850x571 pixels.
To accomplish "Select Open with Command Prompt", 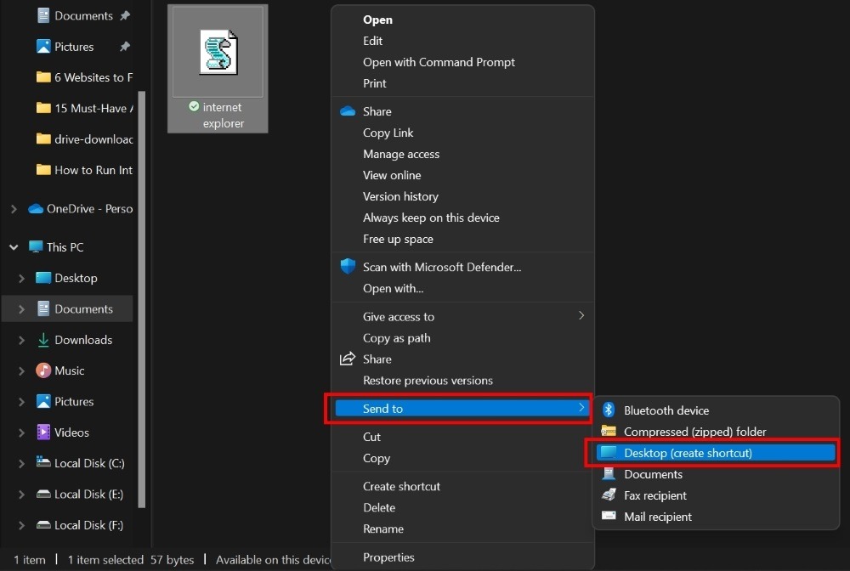I will pyautogui.click(x=439, y=61).
